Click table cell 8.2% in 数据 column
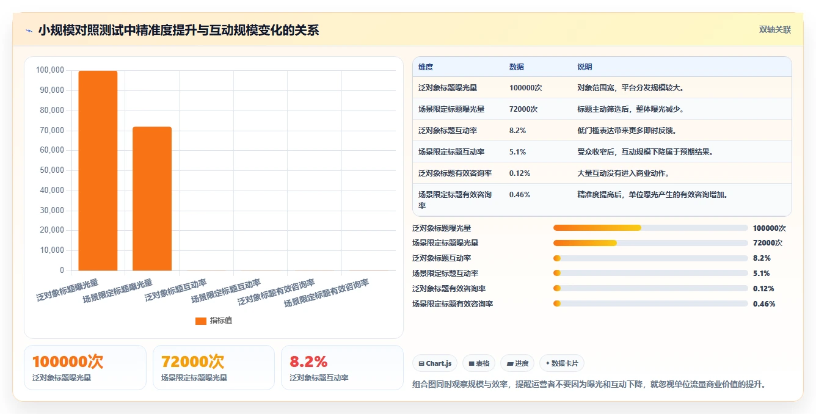The height and width of the screenshot is (414, 816). tap(517, 131)
